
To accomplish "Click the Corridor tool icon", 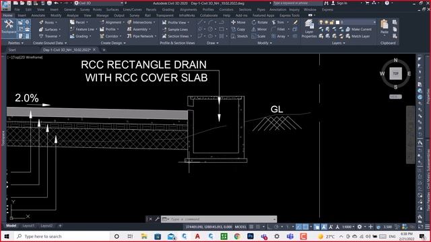I will tap(102, 36).
